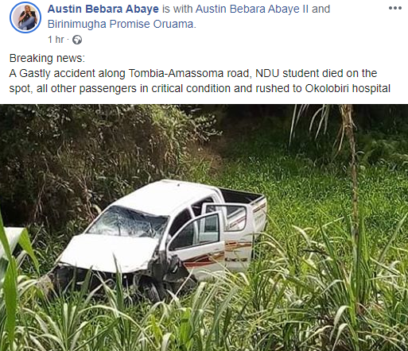Image resolution: width=408 pixels, height=351 pixels.
Task: Open the crashed pickup truck photo
Action: (x=204, y=227)
